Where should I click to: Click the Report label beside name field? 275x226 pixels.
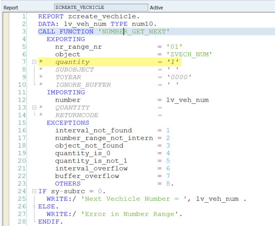[x=11, y=8]
